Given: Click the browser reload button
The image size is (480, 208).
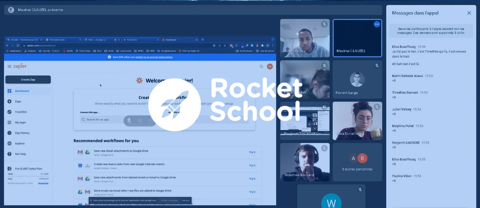Looking at the screenshot, I should 18,45.
